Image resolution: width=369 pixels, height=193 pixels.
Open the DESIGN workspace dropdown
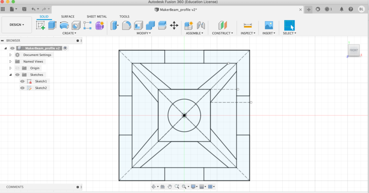17,25
